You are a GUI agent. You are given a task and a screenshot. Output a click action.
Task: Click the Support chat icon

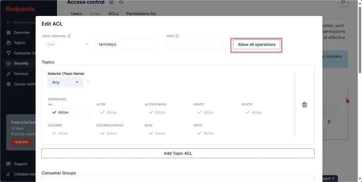pos(8,164)
